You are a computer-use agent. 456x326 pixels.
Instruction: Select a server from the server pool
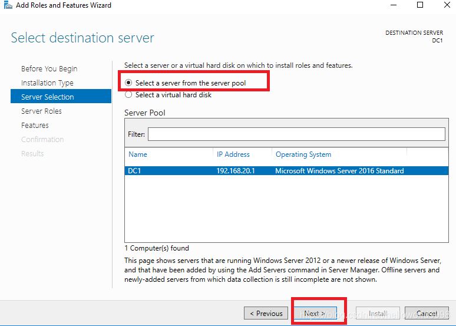point(129,83)
